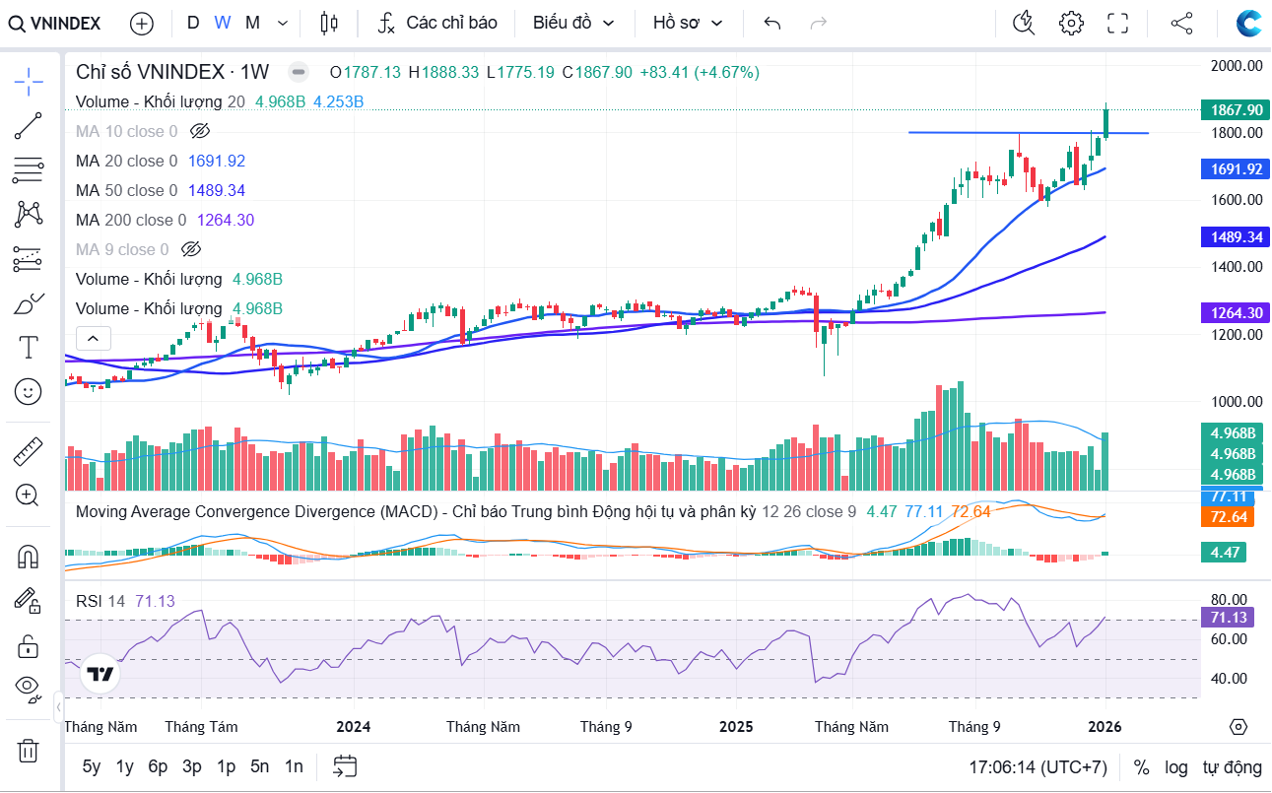Screen dimensions: 1272x793
Task: Click the trash icon to remove drawings
Action: tap(29, 751)
